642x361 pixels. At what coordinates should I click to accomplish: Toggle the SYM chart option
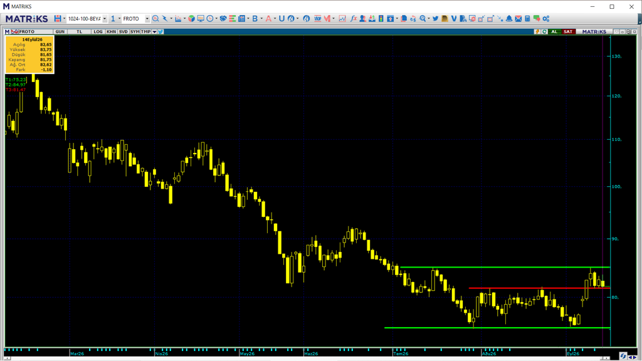[135, 31]
